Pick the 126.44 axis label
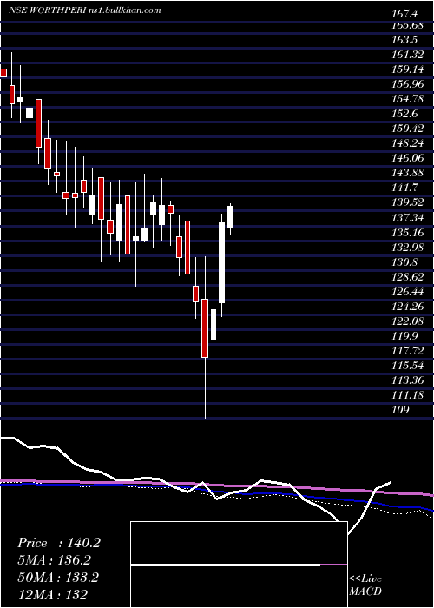This screenshot has width=434, height=608. [408, 291]
